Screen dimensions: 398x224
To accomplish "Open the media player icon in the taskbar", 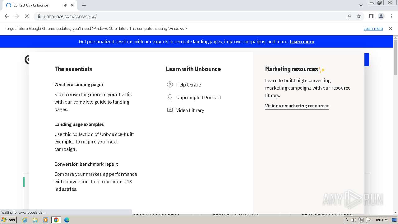I will coord(46,220).
